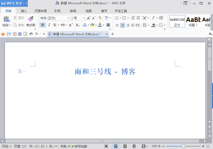213x149 pixels.
Task: Click the heading 雨和三号线 - 博客
Action: tap(105, 72)
